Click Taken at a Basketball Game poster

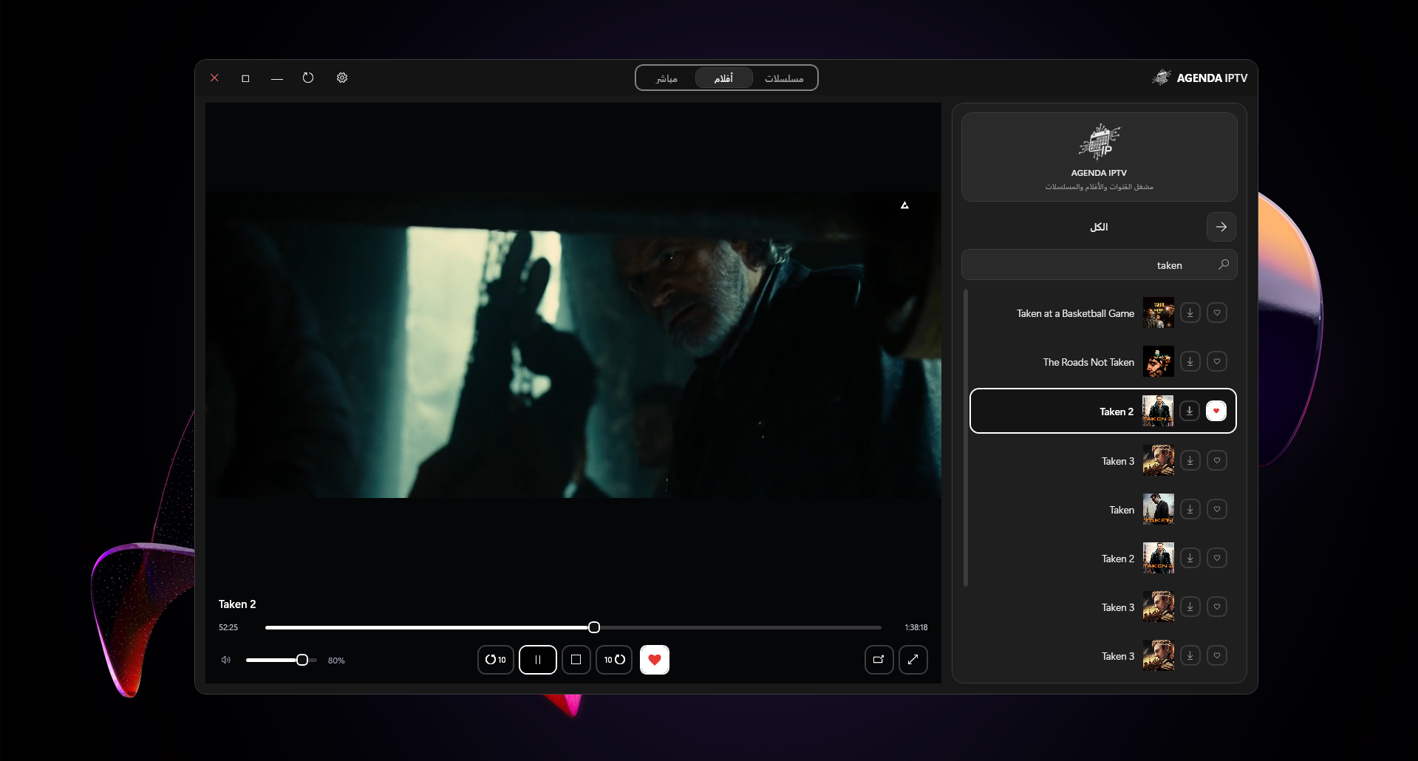(1159, 313)
